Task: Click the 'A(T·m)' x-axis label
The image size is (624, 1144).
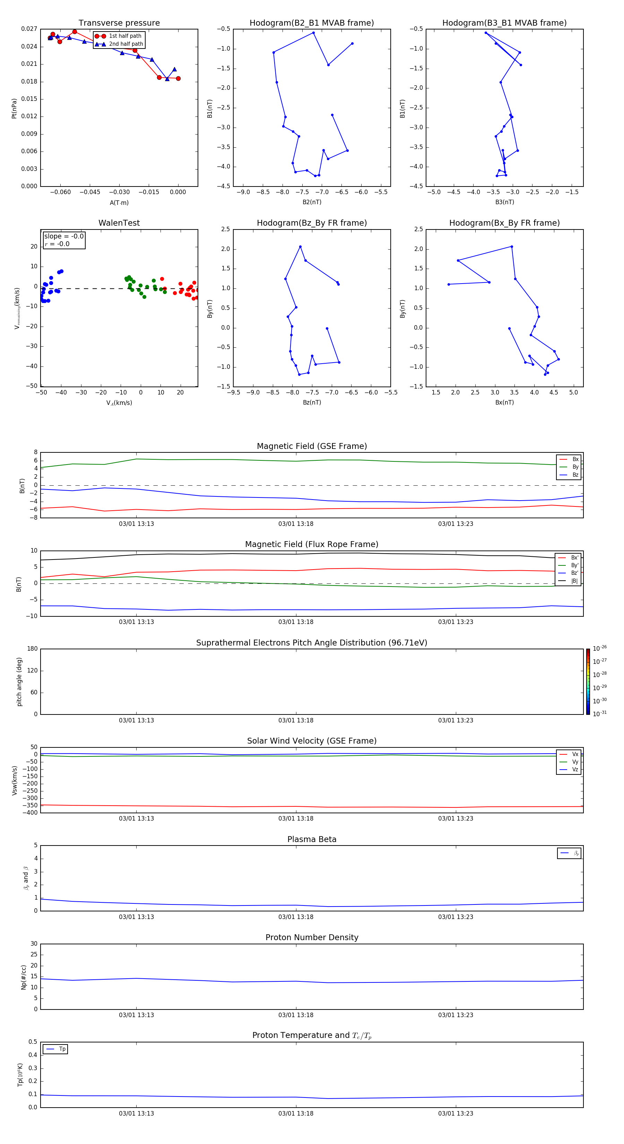Action: click(119, 202)
